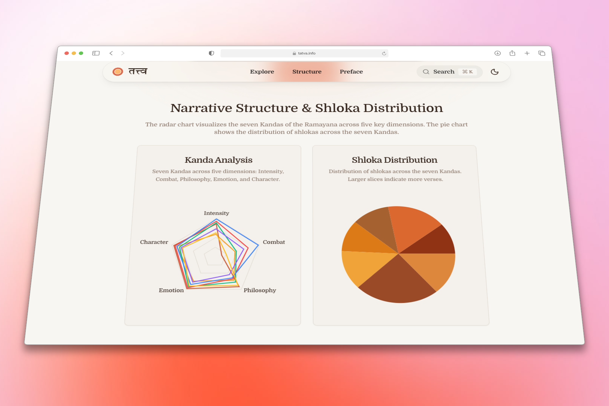
Task: Click the orange sun logo icon
Action: 118,72
